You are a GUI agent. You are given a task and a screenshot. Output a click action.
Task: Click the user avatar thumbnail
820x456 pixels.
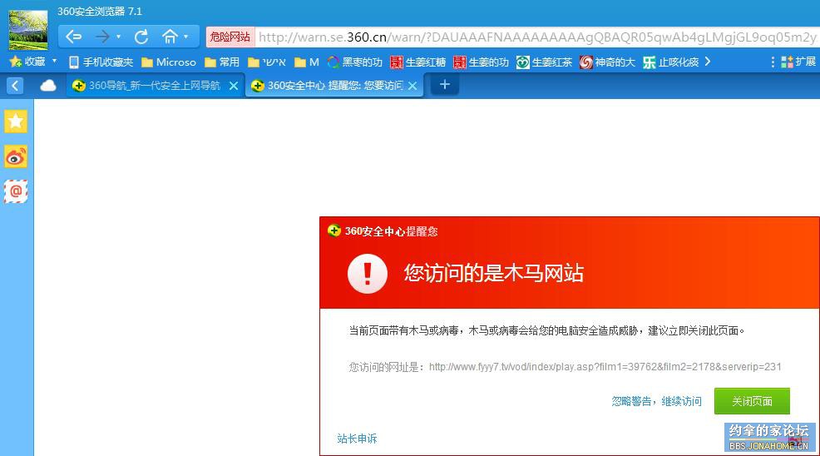click(27, 30)
